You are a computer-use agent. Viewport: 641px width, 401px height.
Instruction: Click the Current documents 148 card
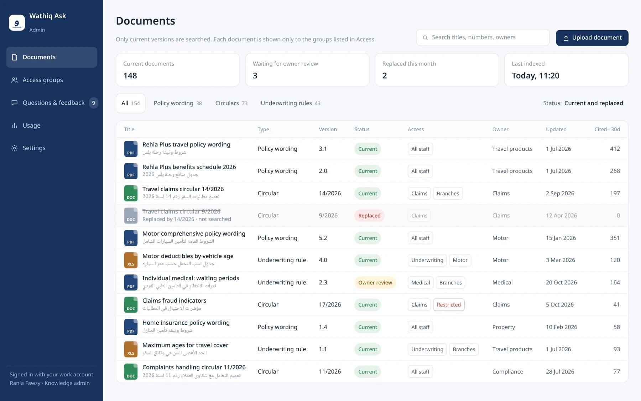[178, 70]
